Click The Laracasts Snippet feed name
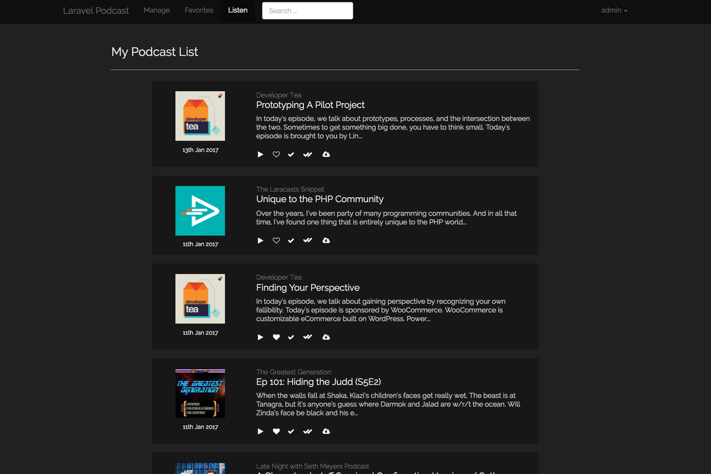Image resolution: width=711 pixels, height=474 pixels. tap(290, 189)
